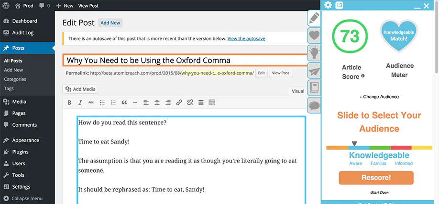Click the Add Media button
This screenshot has width=439, height=204.
pyautogui.click(x=80, y=89)
